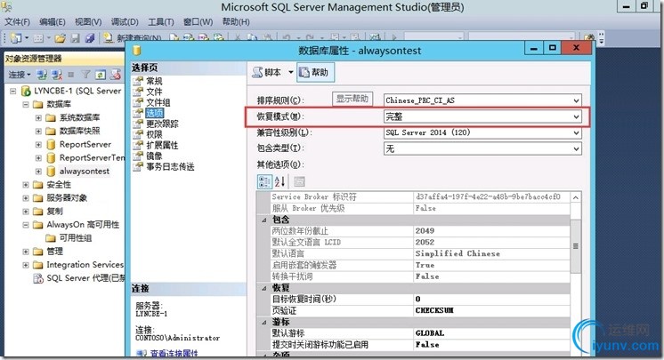Open the 工具(T) menu

(160, 21)
